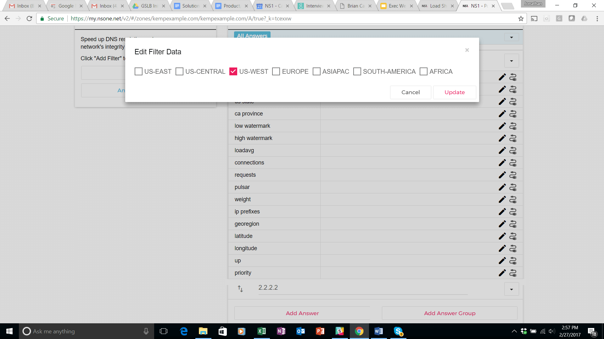Close the Edit Filter Data dialog
Image resolution: width=604 pixels, height=339 pixels.
[467, 50]
